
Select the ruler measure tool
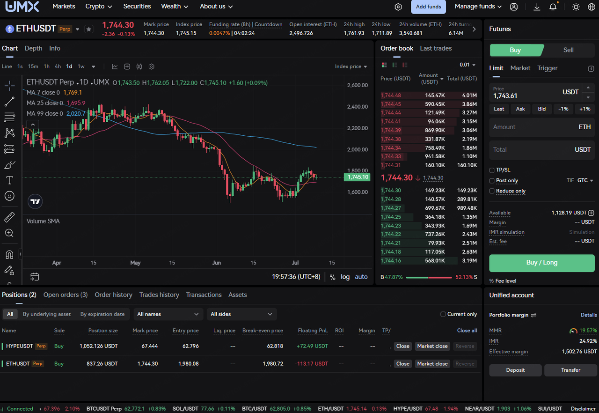pos(9,217)
